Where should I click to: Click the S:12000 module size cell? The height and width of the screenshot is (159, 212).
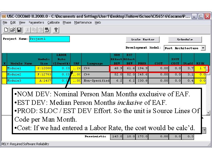(44, 68)
